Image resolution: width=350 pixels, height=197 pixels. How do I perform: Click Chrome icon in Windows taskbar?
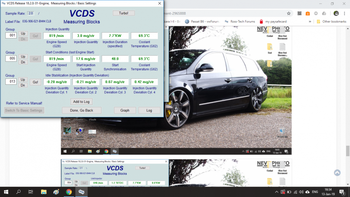(69, 192)
